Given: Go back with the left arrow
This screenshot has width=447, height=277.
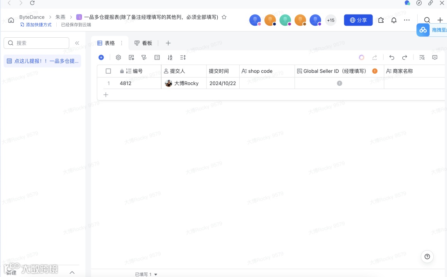Looking at the screenshot, I should point(9,3).
